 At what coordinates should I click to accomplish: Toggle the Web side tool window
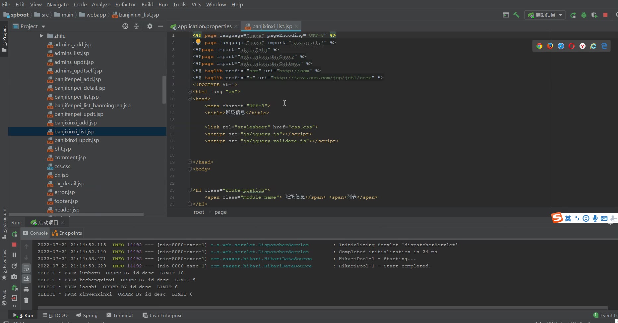pyautogui.click(x=4, y=298)
